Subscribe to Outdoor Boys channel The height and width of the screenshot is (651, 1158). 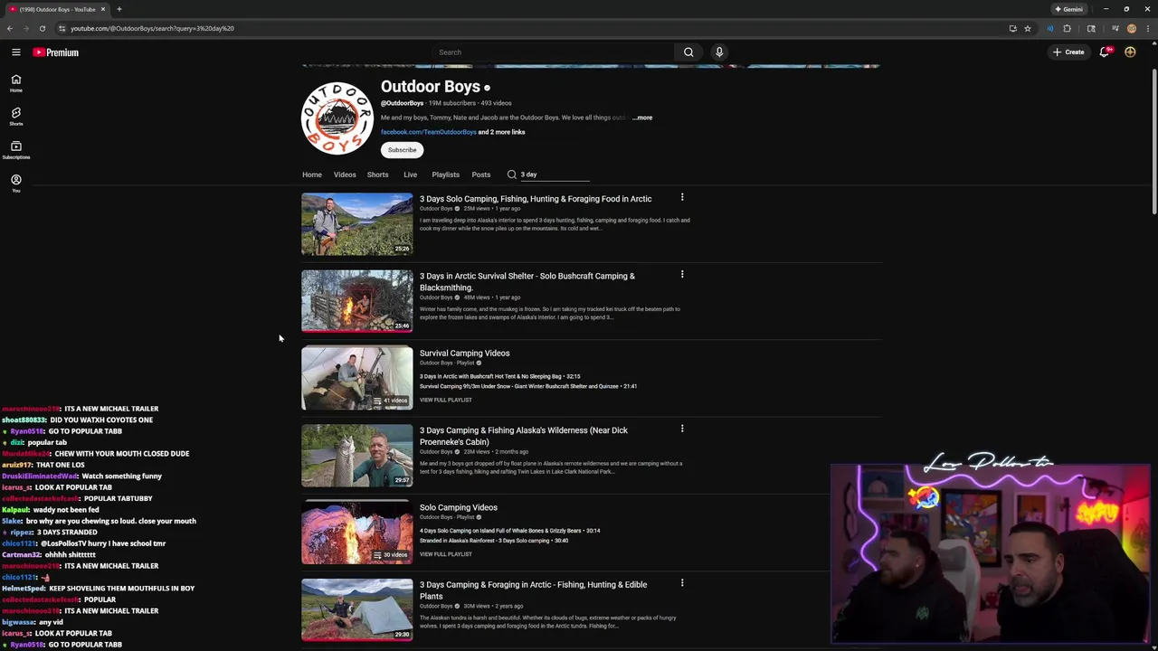tap(402, 150)
